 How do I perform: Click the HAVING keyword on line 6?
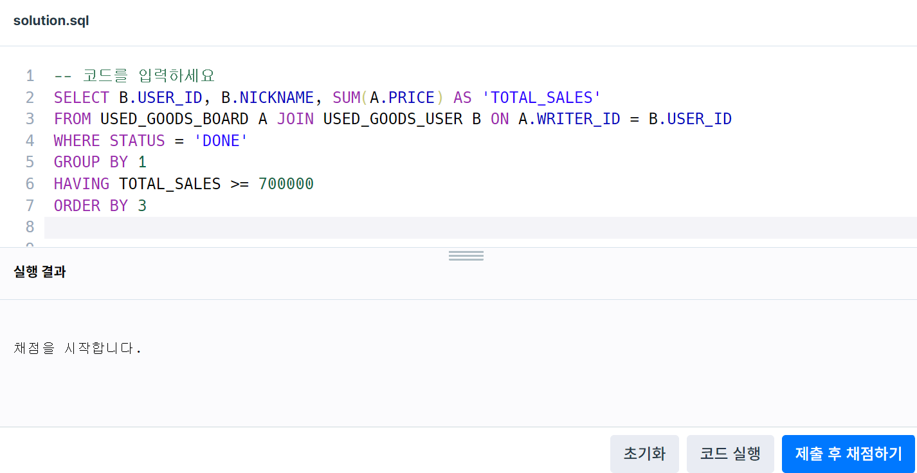coord(82,184)
